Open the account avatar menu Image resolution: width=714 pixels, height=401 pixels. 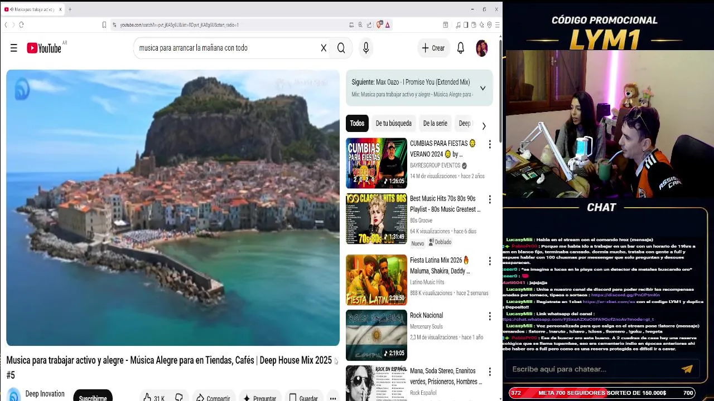pyautogui.click(x=482, y=48)
